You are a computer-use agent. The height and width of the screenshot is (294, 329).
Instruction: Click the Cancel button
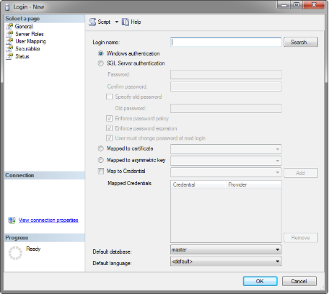[x=299, y=281]
